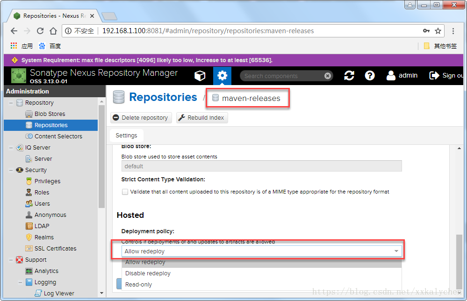This screenshot has height=301, width=467.
Task: Bookmark page with star icon
Action: (x=438, y=31)
